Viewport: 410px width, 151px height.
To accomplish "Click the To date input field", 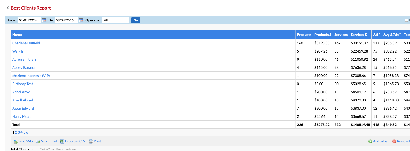I will tap(66, 20).
